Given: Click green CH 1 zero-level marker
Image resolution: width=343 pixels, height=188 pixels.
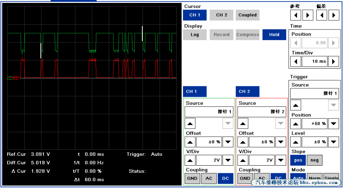Looking at the screenshot, I should point(10,78).
